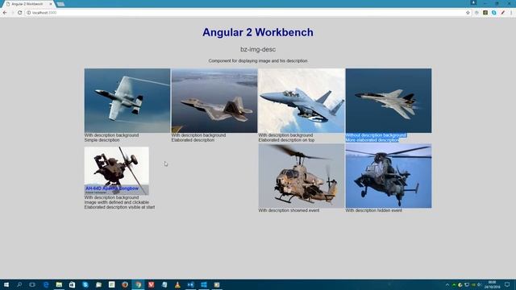The image size is (516, 290).
Task: Click the highlighted 'Without description background' text
Action: [376, 135]
